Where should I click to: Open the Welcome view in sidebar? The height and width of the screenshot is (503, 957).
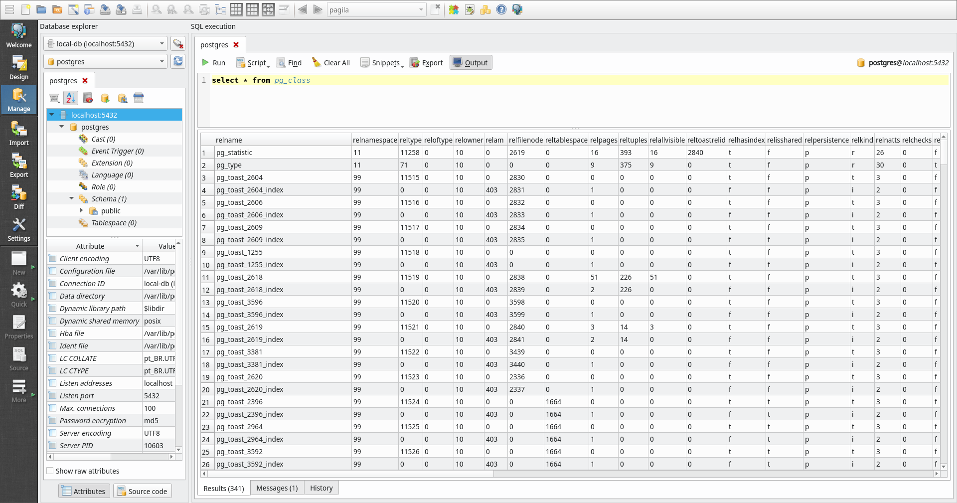pyautogui.click(x=18, y=36)
